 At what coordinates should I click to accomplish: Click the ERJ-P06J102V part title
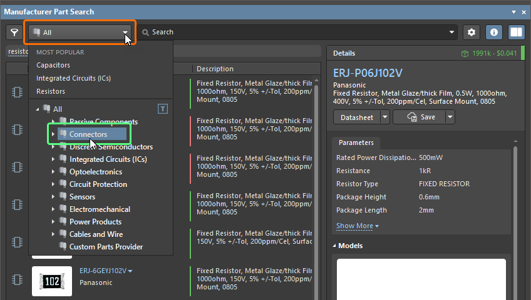[x=368, y=73]
